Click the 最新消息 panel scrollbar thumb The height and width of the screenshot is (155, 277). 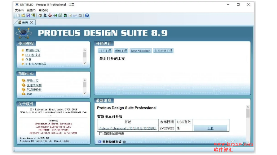coord(248,113)
